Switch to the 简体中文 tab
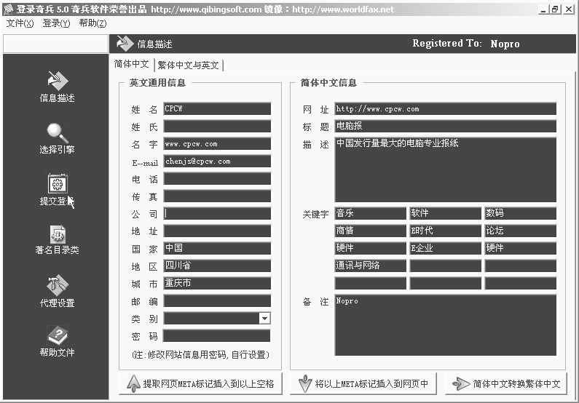The height and width of the screenshot is (403, 579). 131,64
